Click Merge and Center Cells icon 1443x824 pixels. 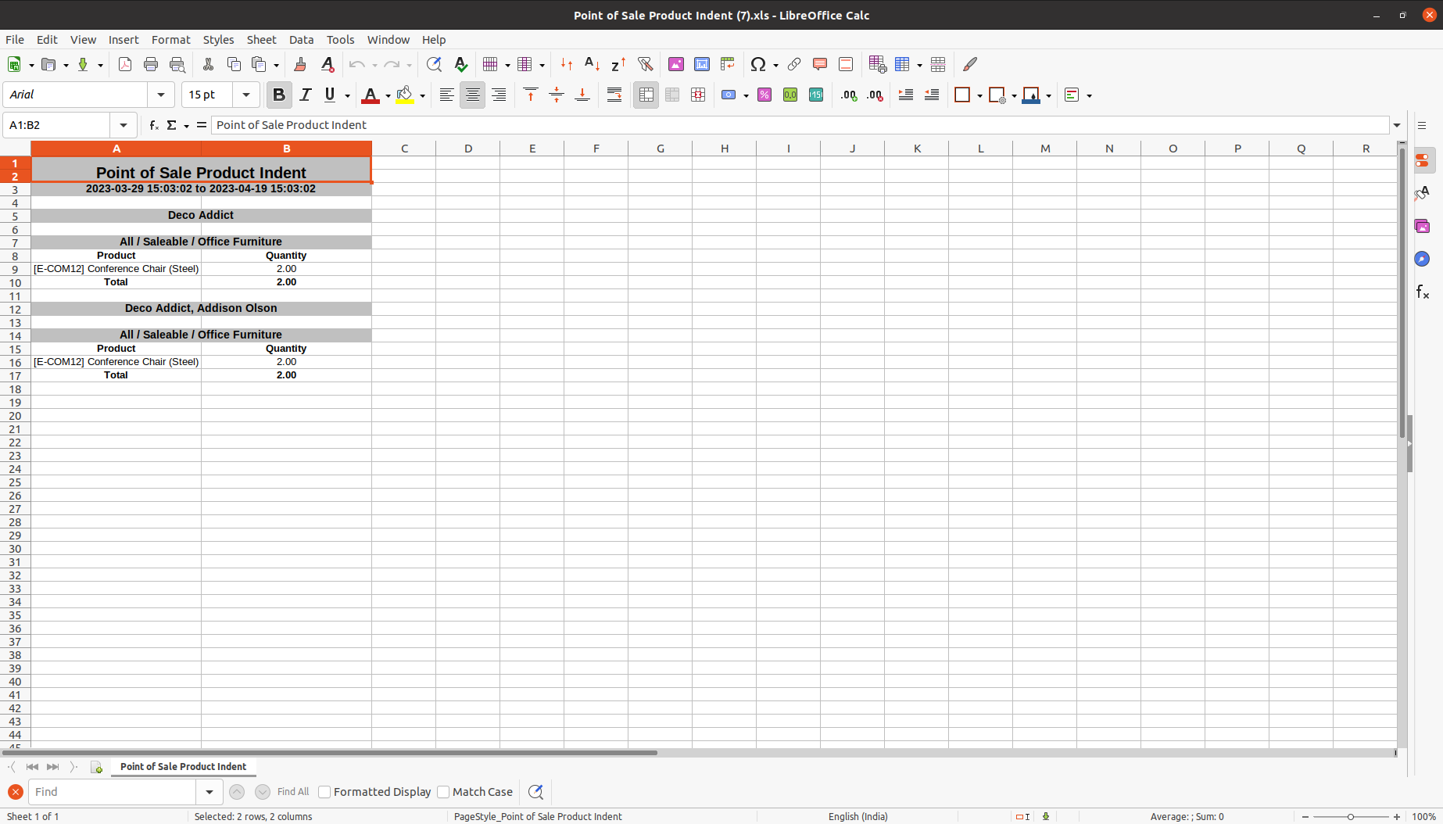click(x=646, y=95)
